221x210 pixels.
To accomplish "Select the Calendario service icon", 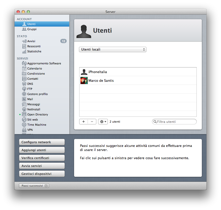I will click(x=24, y=68).
